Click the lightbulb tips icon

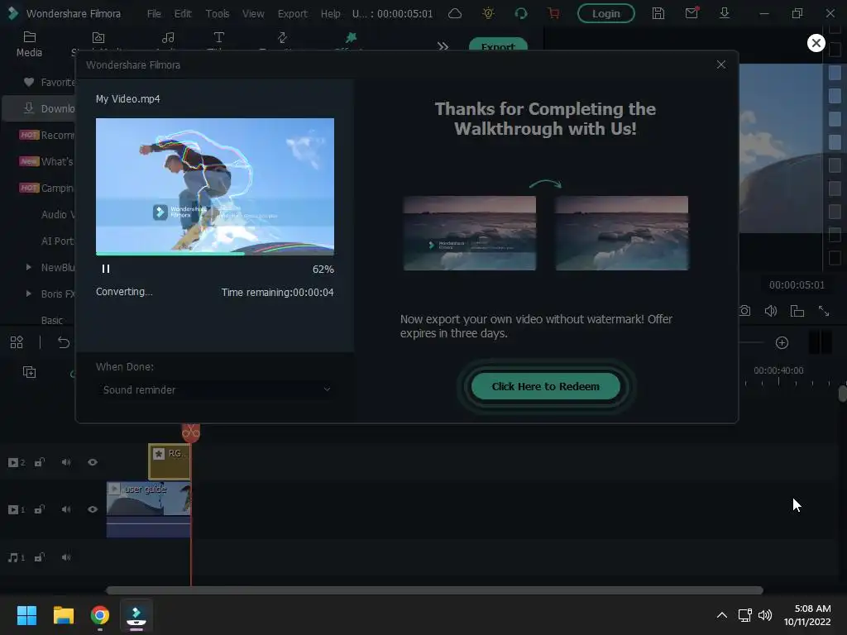tap(488, 13)
